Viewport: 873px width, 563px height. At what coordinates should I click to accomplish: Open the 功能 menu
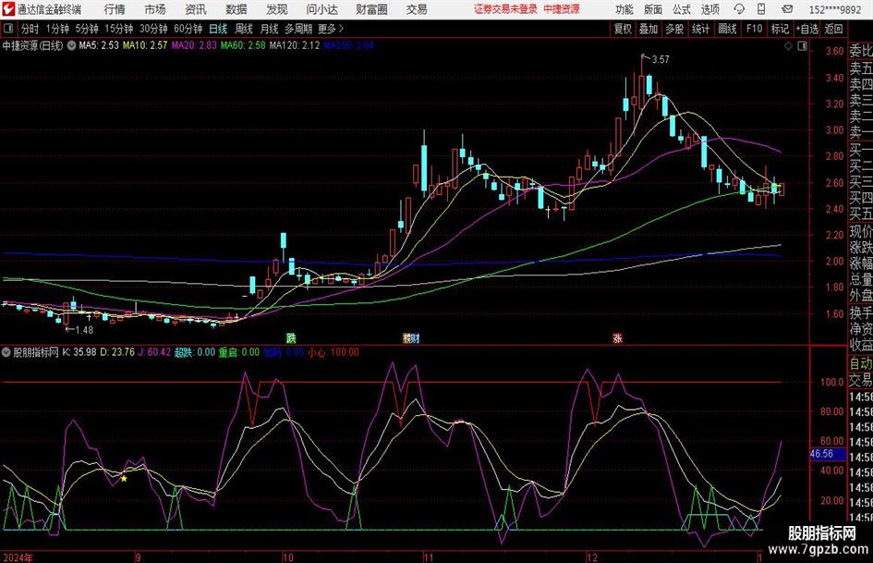624,9
